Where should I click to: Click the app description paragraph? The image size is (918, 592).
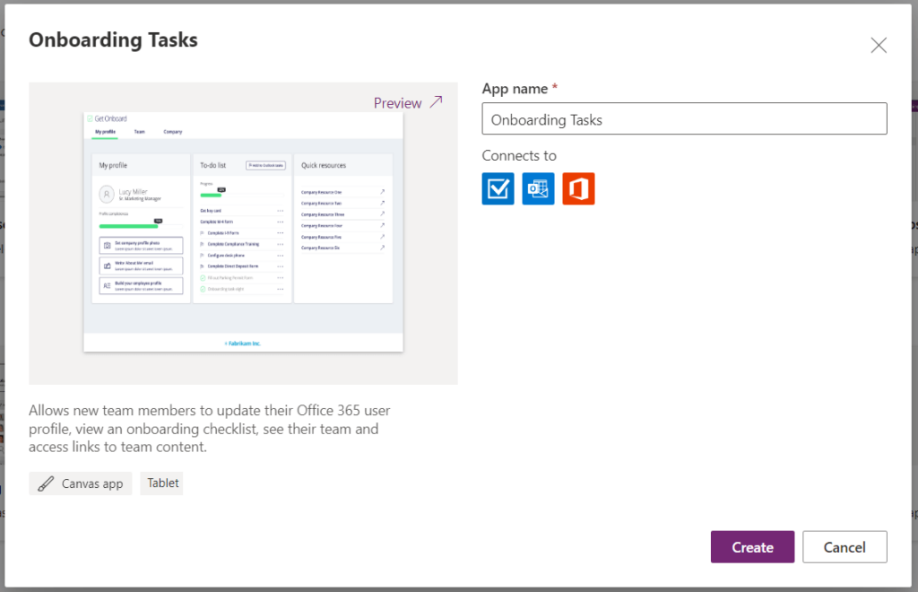(x=210, y=429)
